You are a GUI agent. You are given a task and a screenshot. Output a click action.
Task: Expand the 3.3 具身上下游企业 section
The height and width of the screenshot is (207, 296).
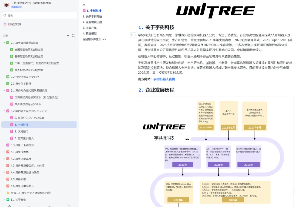click(x=4, y=145)
